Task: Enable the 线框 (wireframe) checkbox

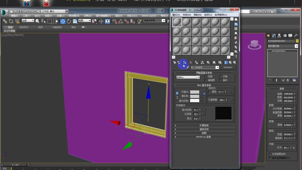Action: click(x=206, y=76)
